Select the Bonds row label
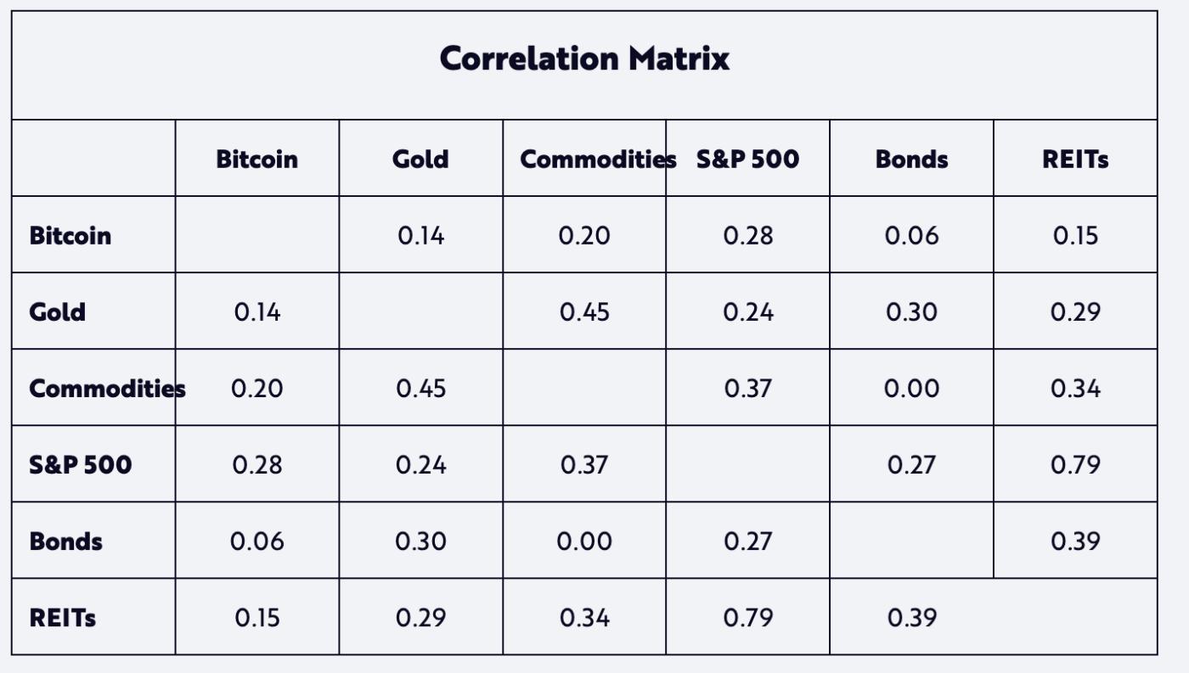This screenshot has height=673, width=1189. (x=66, y=541)
